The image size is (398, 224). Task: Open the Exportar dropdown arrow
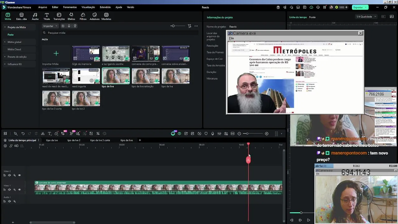(x=366, y=7)
